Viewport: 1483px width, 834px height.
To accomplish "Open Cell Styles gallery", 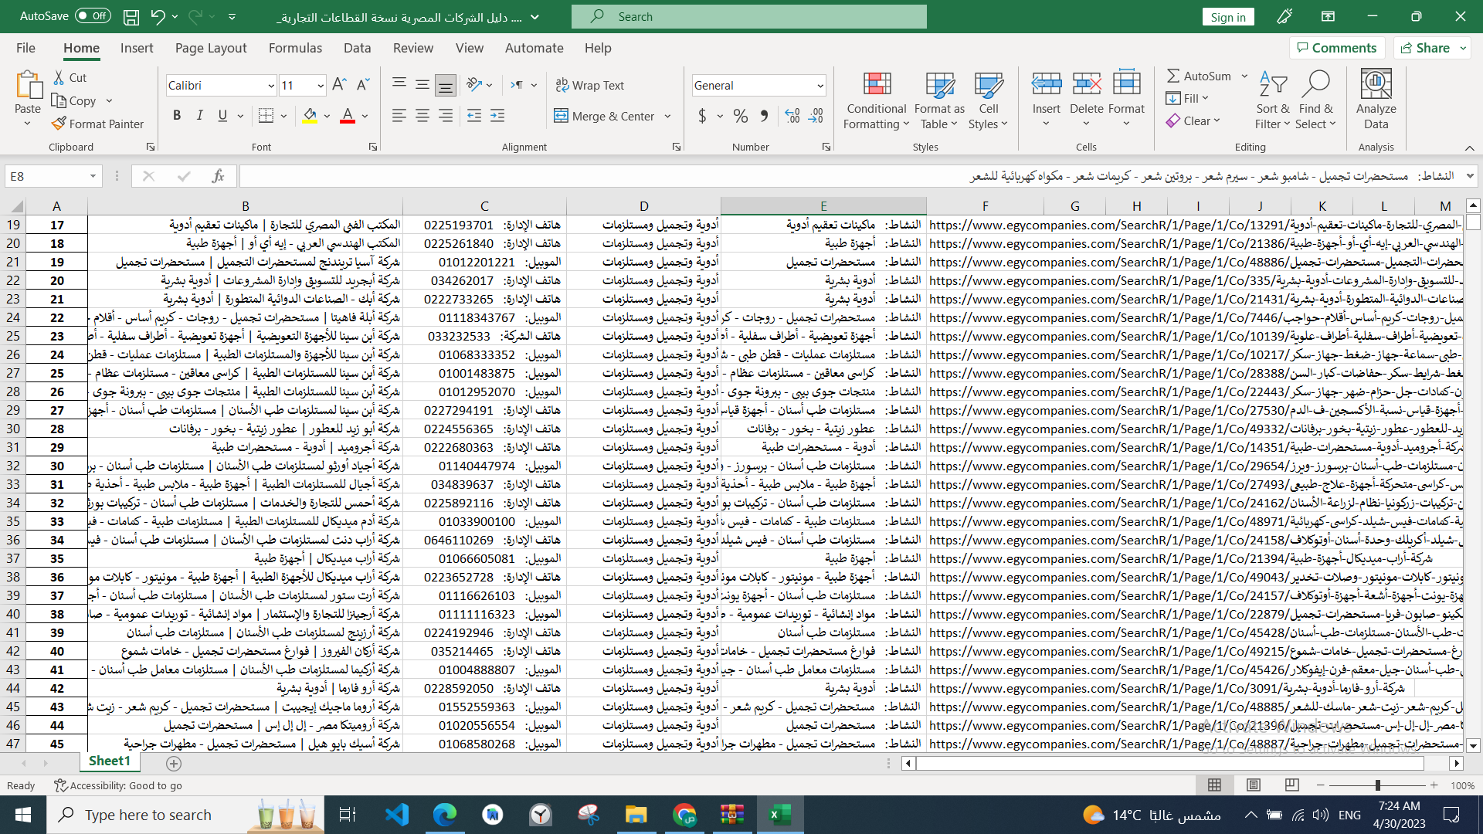I will [989, 100].
